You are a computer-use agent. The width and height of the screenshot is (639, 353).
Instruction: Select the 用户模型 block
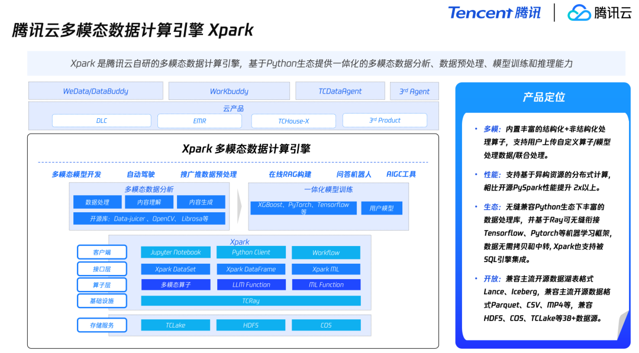(382, 208)
